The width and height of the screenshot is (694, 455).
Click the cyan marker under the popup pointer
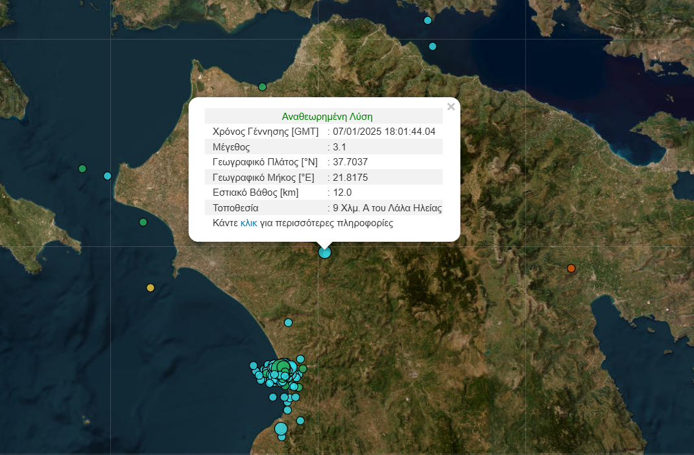click(325, 252)
